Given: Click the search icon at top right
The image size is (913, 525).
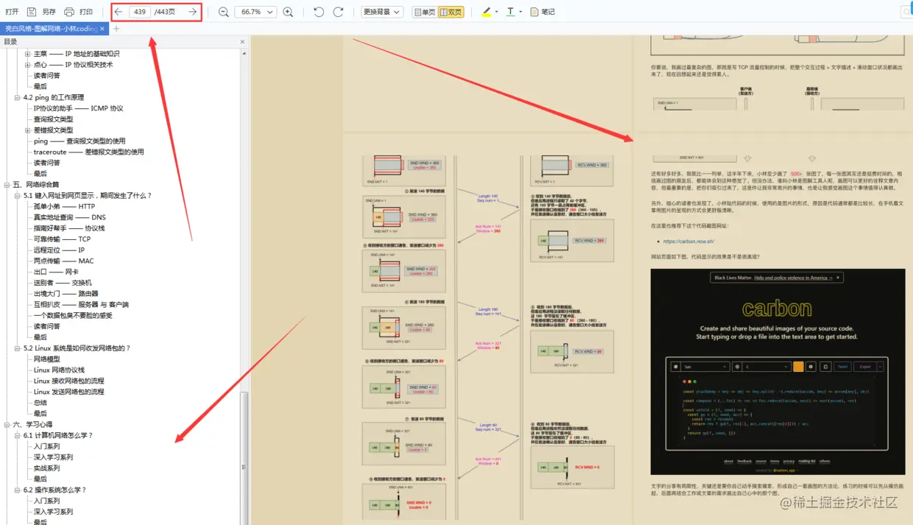Looking at the screenshot, I should pos(906,12).
